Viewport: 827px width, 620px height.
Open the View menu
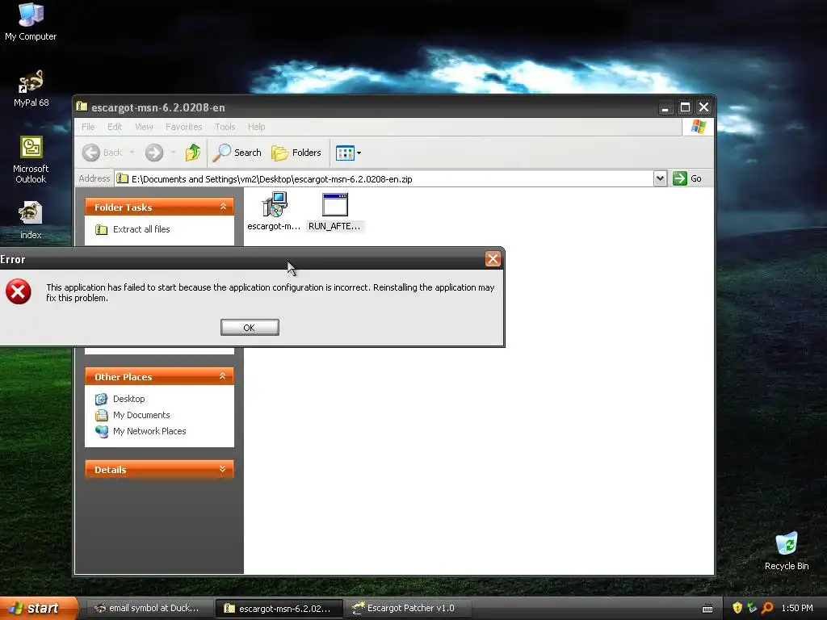tap(144, 127)
